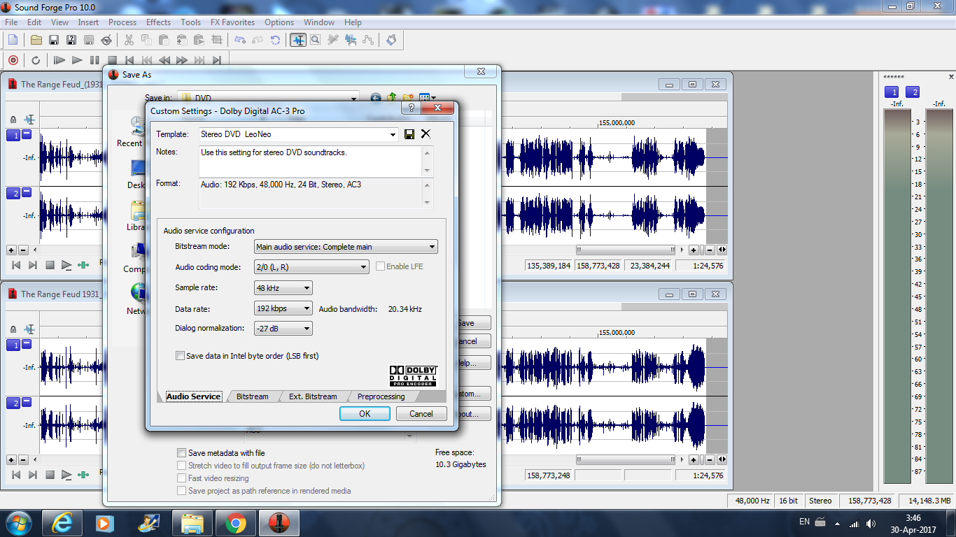Viewport: 956px width, 537px height.
Task: Click the New file toolbar icon
Action: (13, 40)
